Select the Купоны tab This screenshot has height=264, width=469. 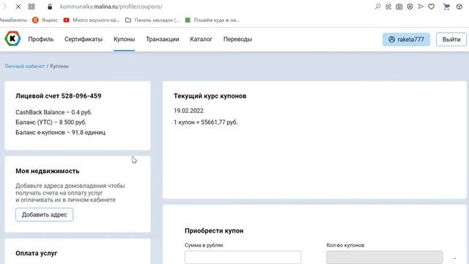124,39
